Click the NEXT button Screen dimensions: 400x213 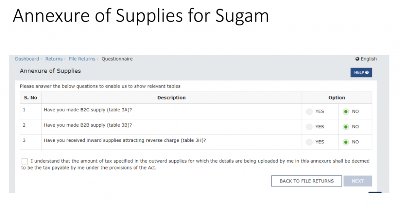pos(358,181)
